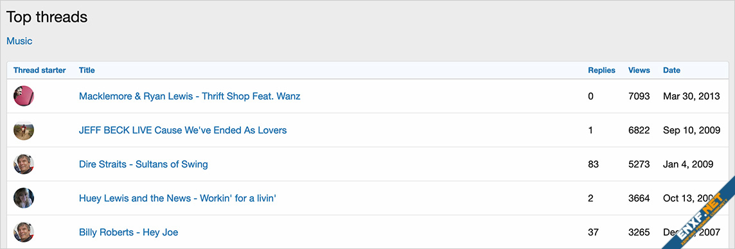Sort by Thread starter column header
Screen dimensions: 735x249
[39, 70]
